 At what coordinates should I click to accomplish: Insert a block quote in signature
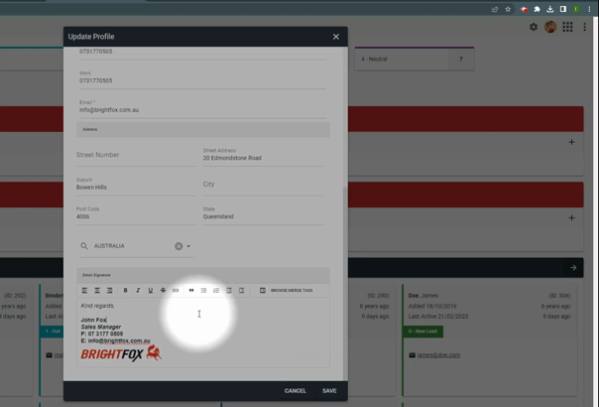191,290
